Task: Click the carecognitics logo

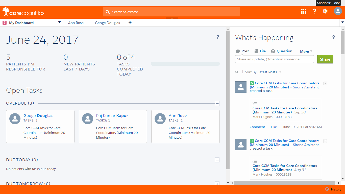Action: point(23,12)
